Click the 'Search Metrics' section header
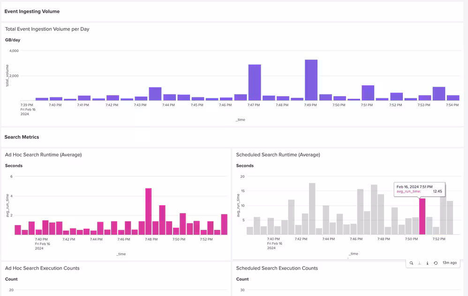 (x=22, y=137)
